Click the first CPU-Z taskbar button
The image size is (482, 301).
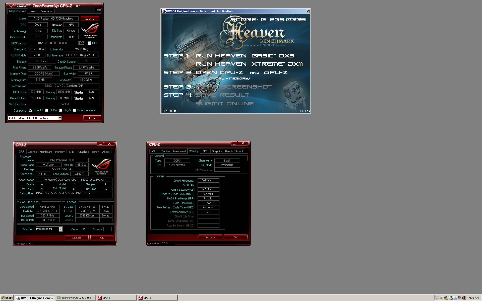pos(116,298)
